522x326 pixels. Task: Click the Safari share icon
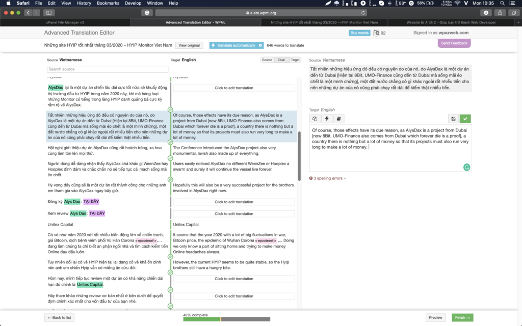point(500,13)
